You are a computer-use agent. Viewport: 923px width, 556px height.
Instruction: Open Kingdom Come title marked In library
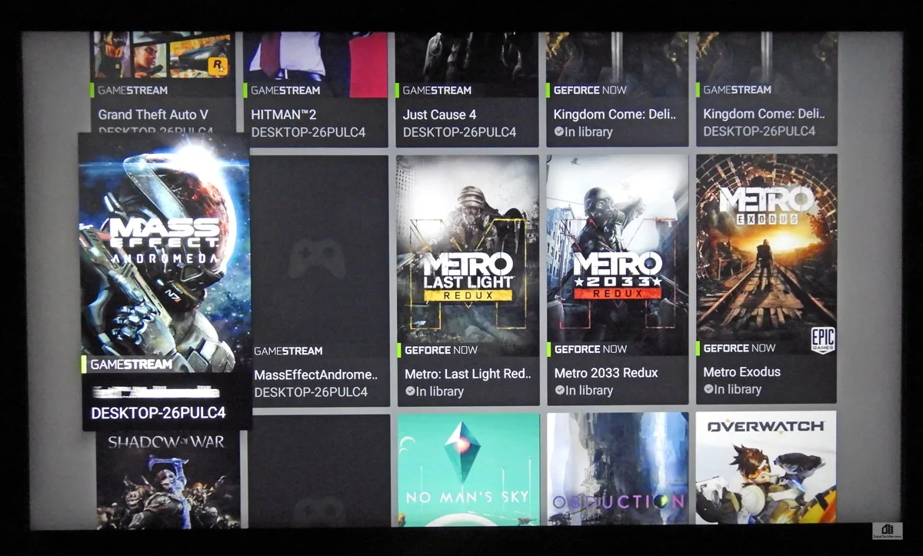615,115
